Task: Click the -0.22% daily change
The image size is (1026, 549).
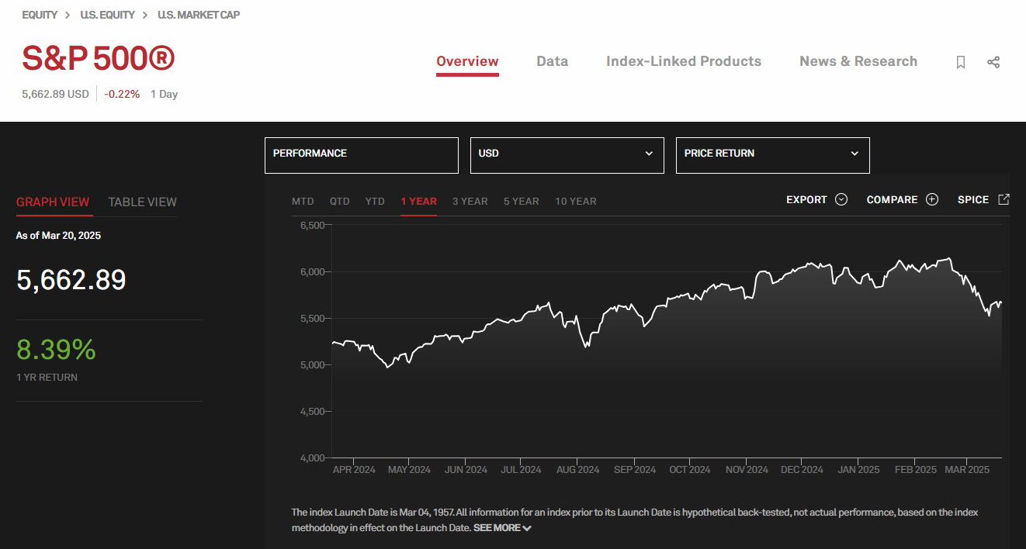Action: (x=122, y=94)
